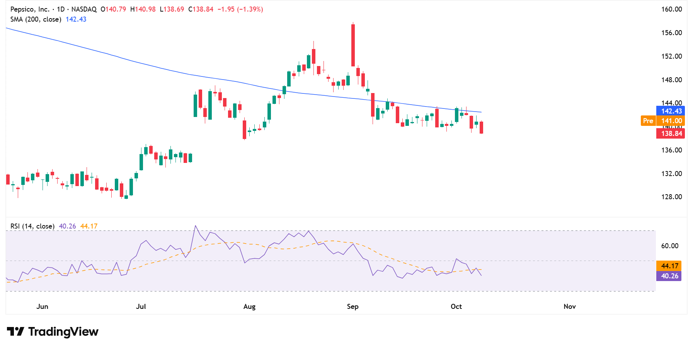Screen dimensions: 693x349
Task: Select the RSI (14, close) indicator label
Action: (32, 226)
